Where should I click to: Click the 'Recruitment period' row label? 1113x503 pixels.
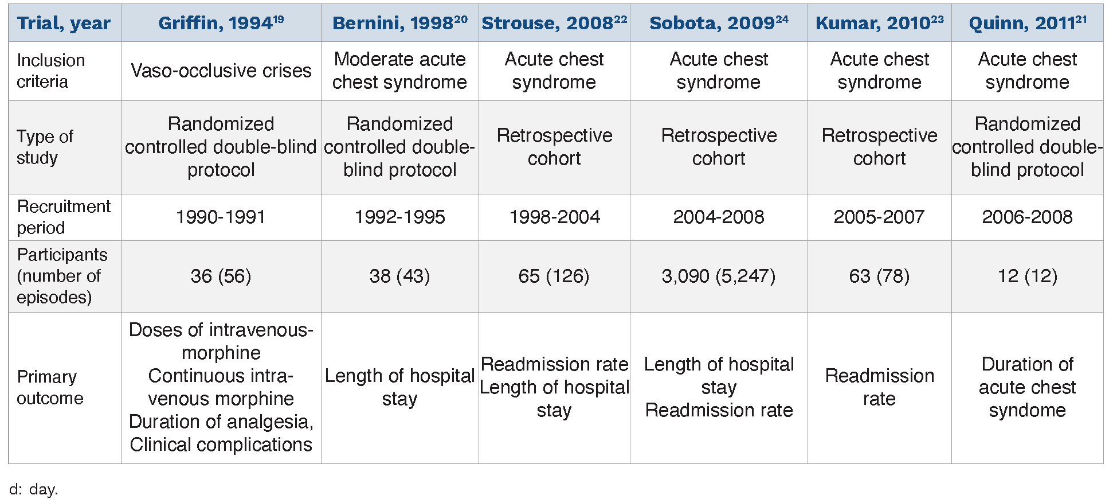coord(64,217)
